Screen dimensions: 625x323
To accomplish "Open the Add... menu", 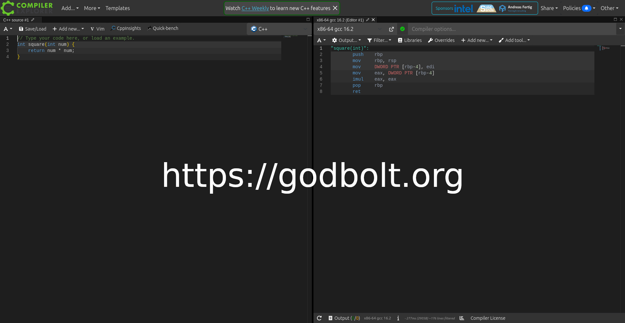I will coord(70,8).
